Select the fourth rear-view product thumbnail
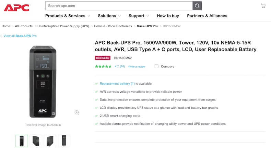This screenshot has height=148, width=271. click(64, 141)
